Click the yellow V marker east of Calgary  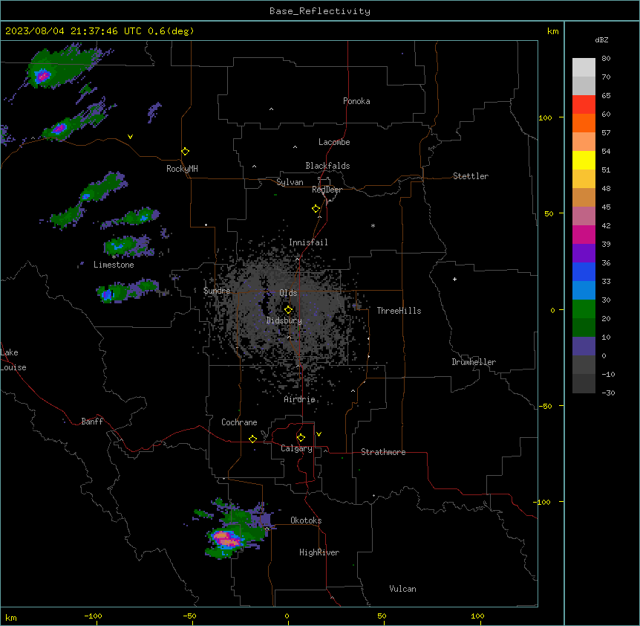click(x=319, y=434)
